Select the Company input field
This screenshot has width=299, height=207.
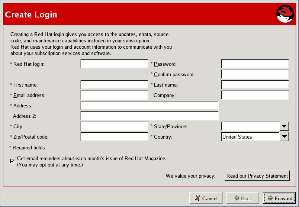coord(255,95)
